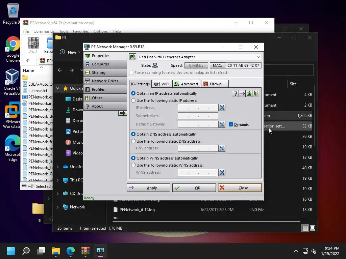Switch Explorer to details view icon
The height and width of the screenshot is (259, 346).
tap(305, 228)
